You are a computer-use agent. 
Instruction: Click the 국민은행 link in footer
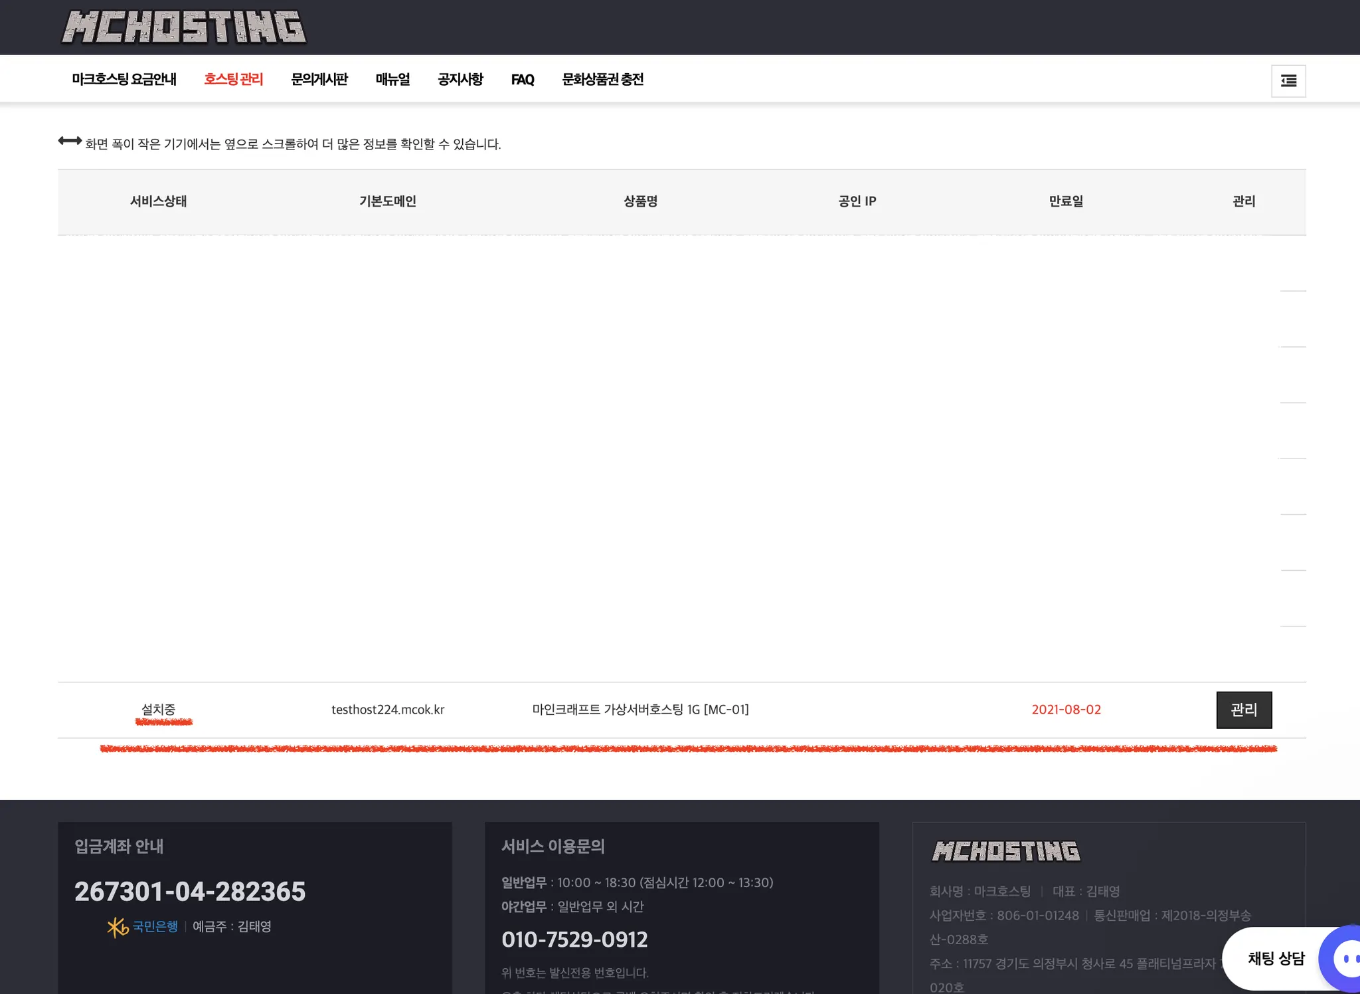coord(155,926)
